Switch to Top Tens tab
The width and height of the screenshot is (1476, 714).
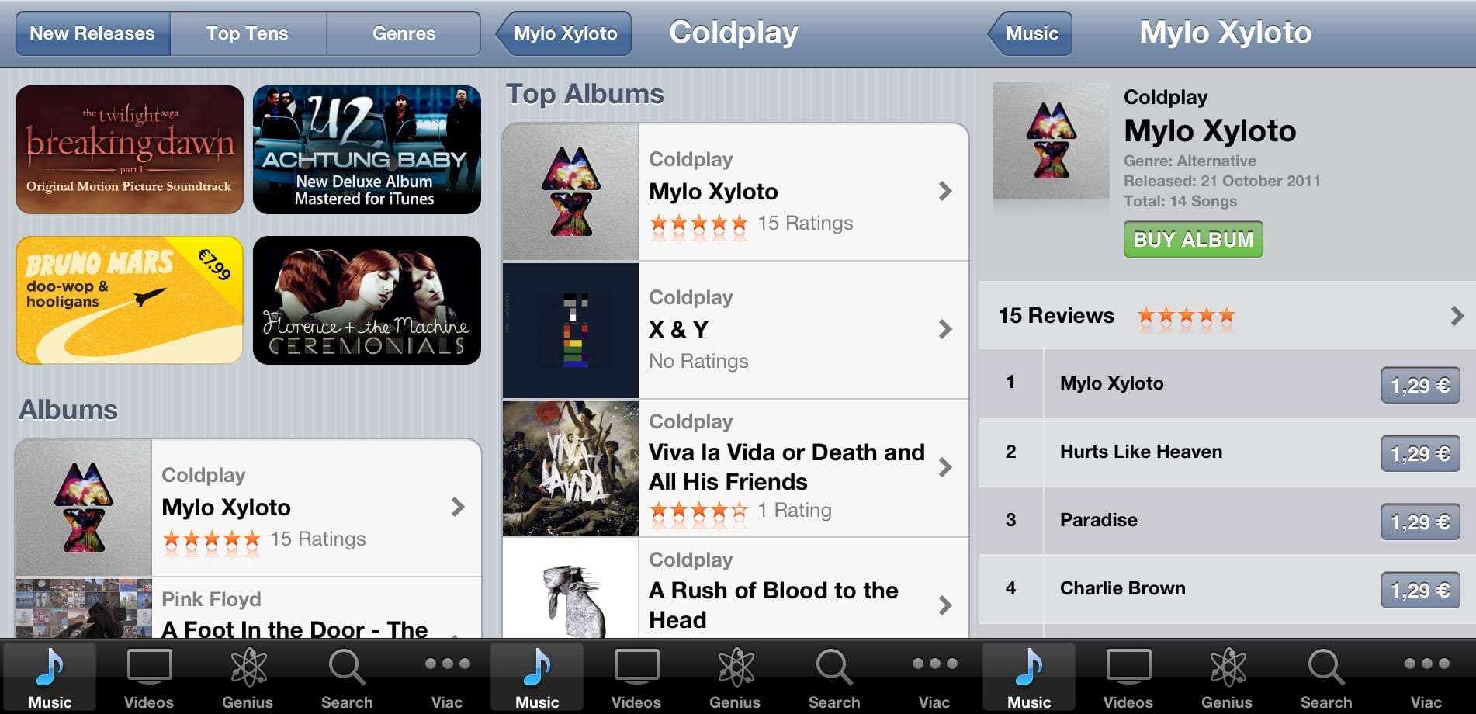tap(248, 33)
